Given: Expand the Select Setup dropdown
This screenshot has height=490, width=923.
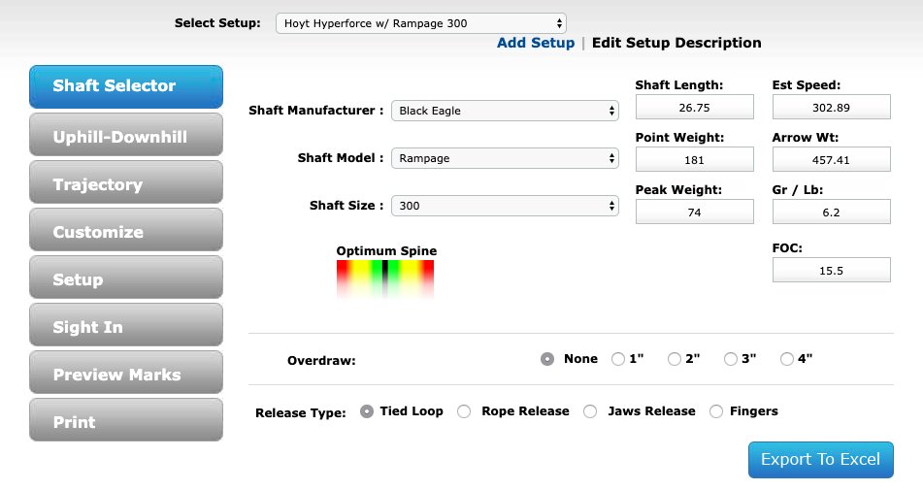Looking at the screenshot, I should tap(421, 23).
